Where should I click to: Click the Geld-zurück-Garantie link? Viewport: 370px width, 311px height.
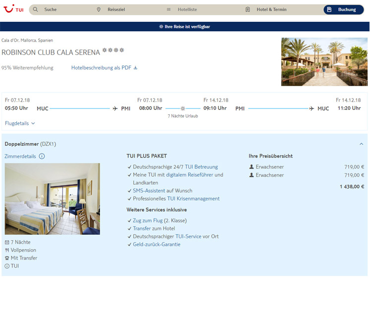click(157, 244)
